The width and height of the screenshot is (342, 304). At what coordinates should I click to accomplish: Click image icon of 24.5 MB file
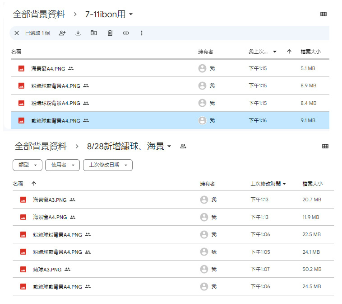coord(23,286)
